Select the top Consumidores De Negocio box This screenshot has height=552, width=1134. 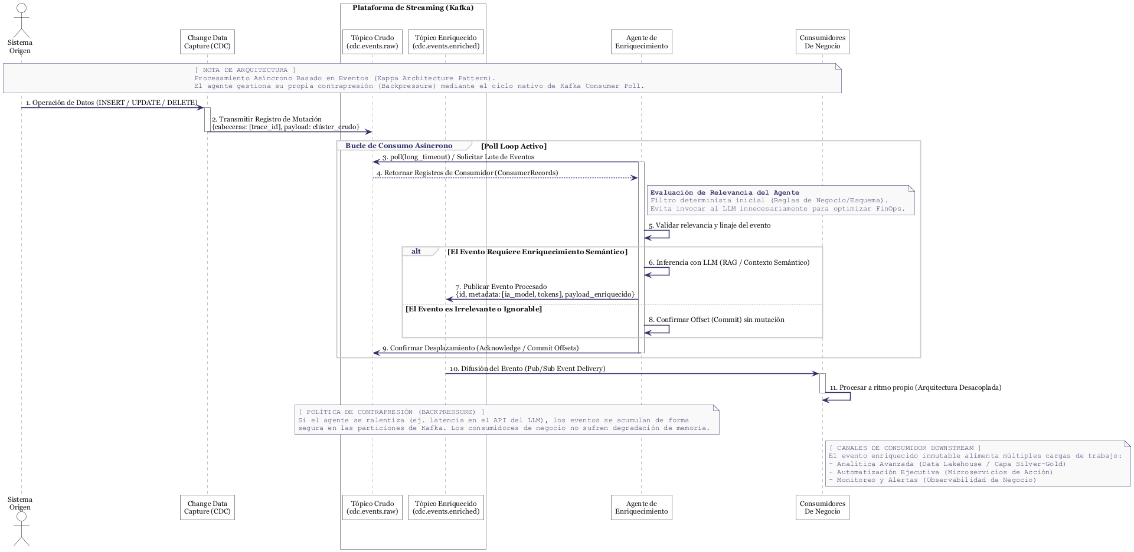[x=822, y=42]
